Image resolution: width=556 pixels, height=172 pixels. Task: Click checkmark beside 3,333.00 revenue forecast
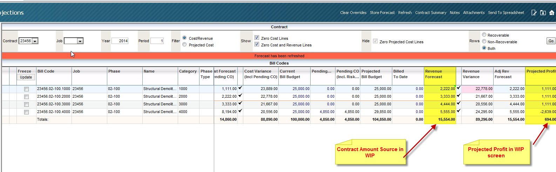[459, 96]
